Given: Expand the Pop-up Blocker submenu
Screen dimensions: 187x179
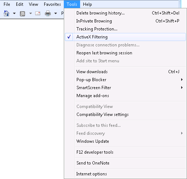Looking at the screenshot, I should tap(125, 80).
